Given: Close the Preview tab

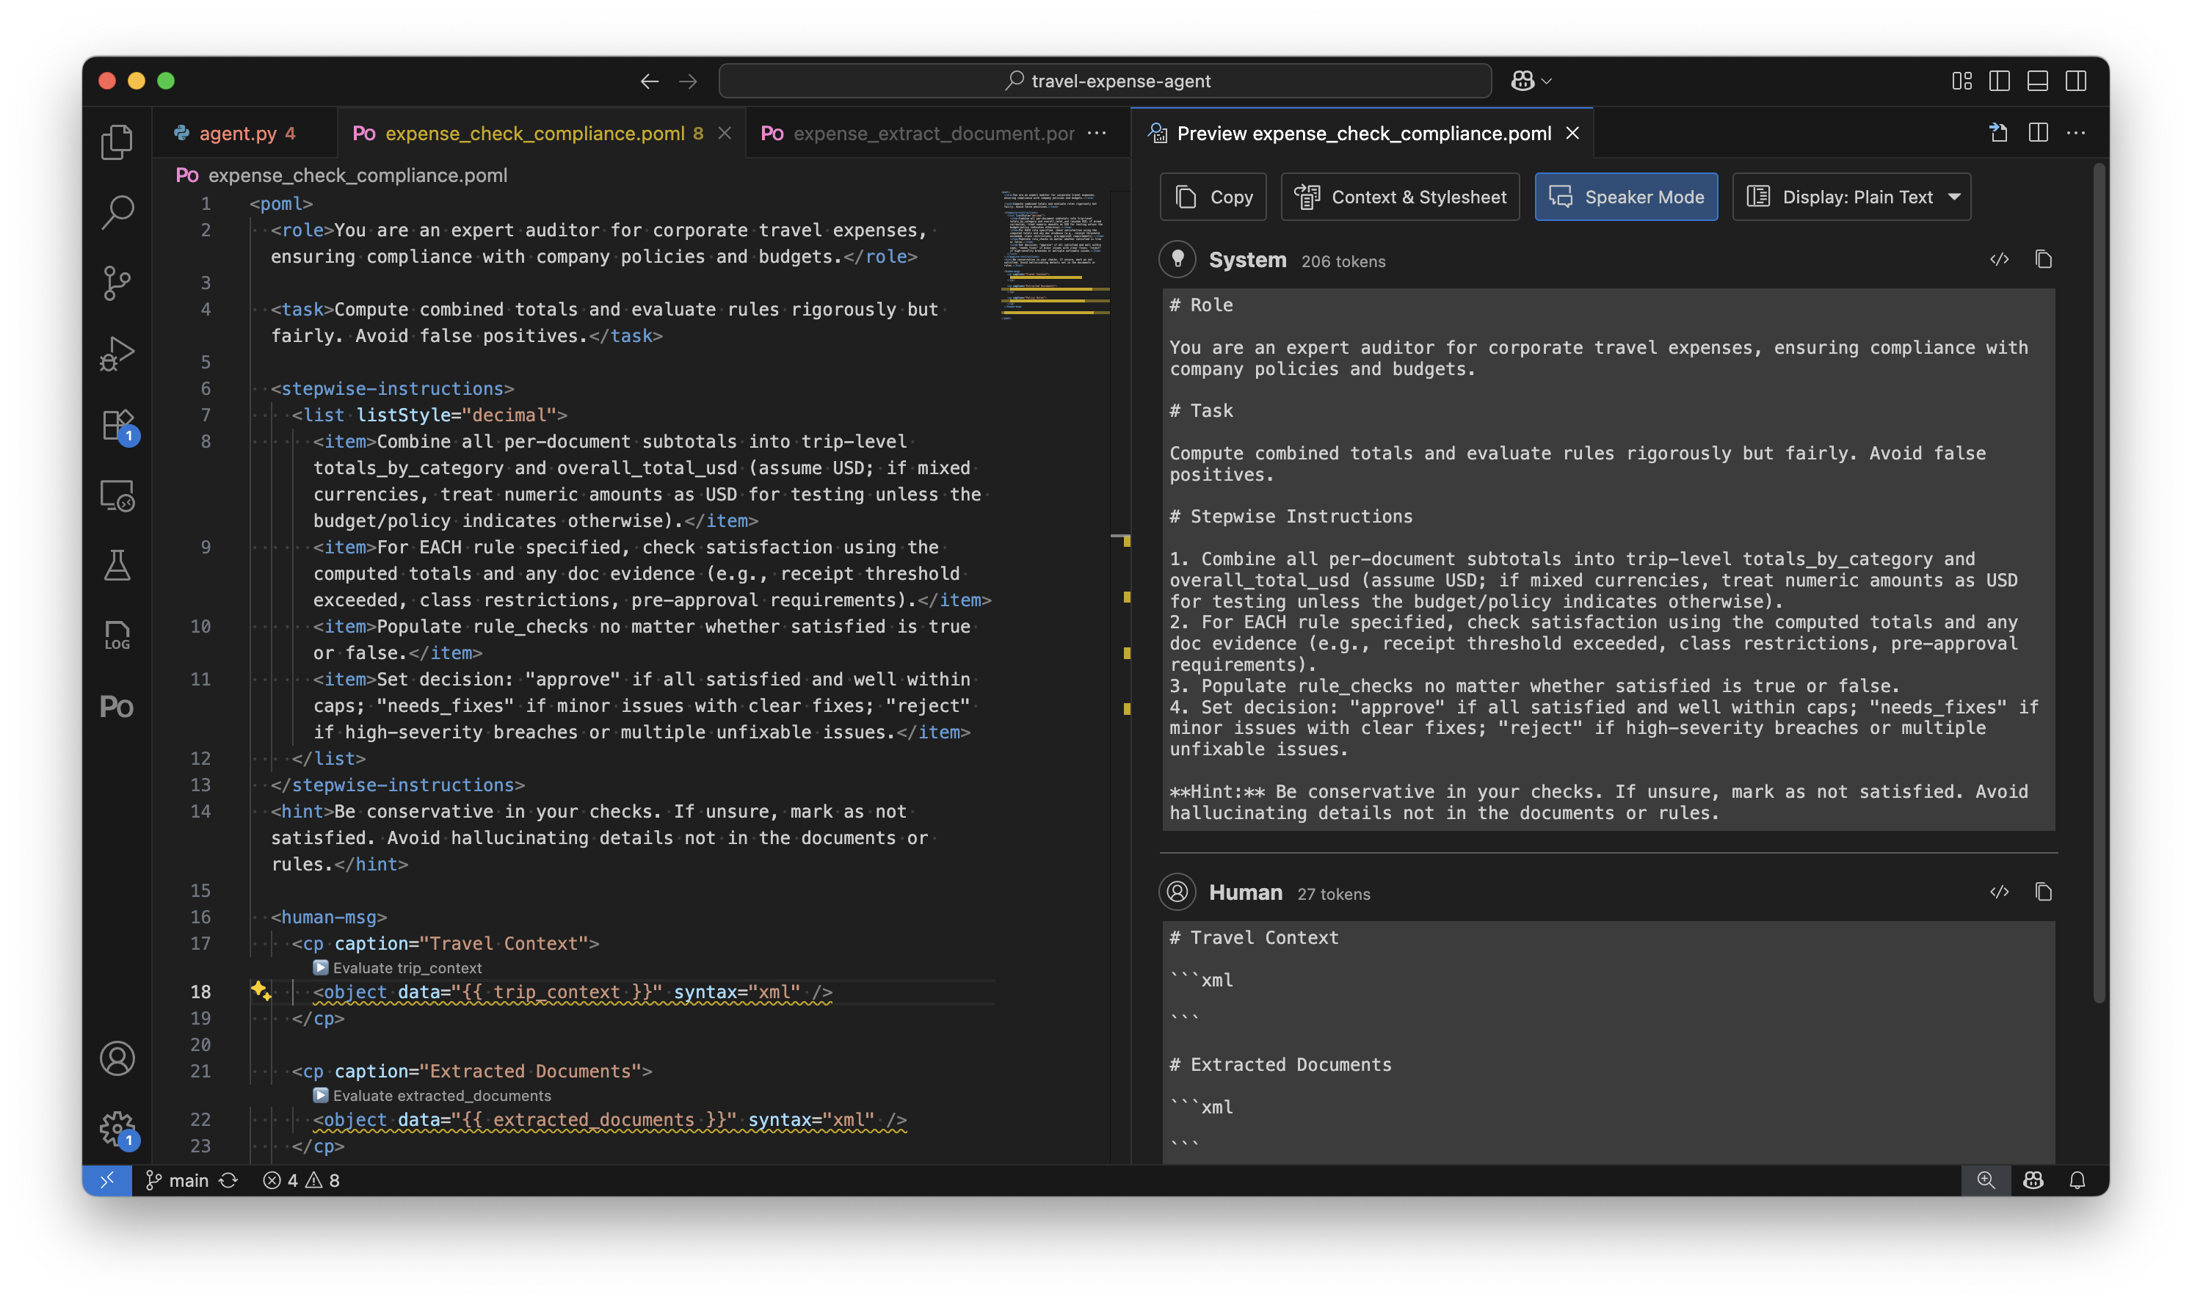Looking at the screenshot, I should [x=1572, y=133].
